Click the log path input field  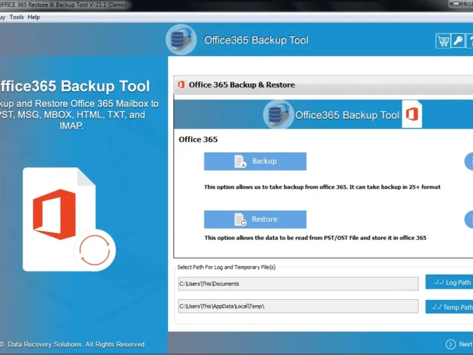tap(298, 284)
